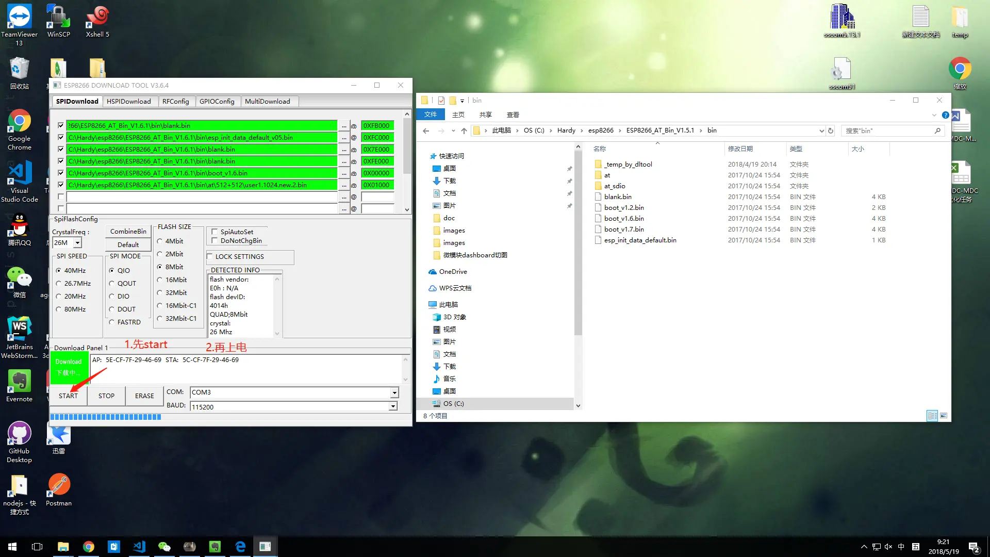Enable the SpiAutoSet checkbox

pos(214,232)
